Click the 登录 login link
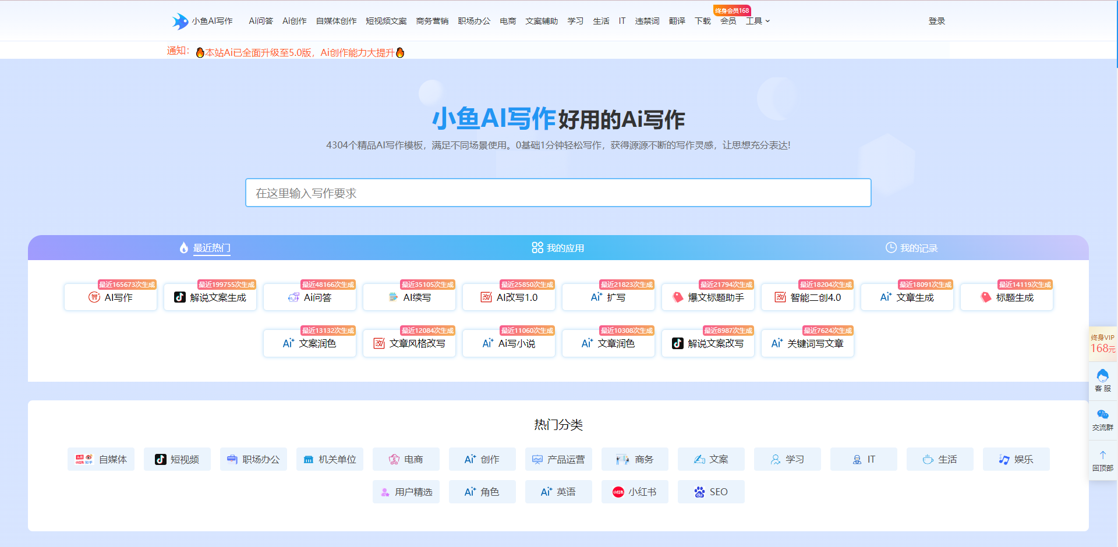 click(x=936, y=21)
